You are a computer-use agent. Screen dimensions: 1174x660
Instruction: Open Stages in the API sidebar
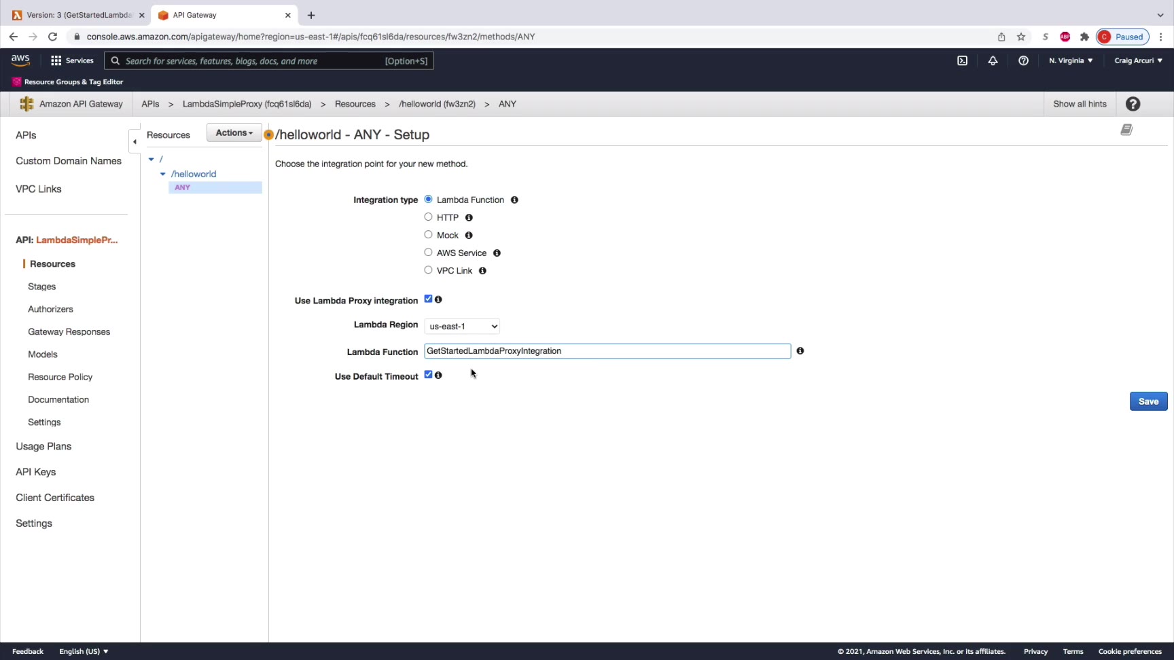pos(41,287)
